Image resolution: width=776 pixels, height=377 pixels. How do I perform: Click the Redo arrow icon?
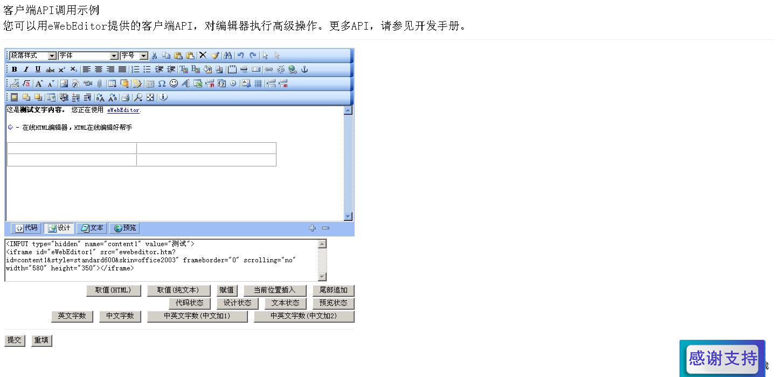pyautogui.click(x=253, y=55)
